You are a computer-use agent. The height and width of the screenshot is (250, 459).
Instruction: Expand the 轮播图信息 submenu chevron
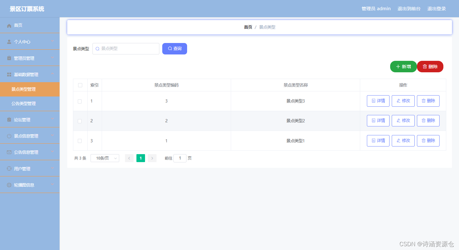pyautogui.click(x=53, y=184)
